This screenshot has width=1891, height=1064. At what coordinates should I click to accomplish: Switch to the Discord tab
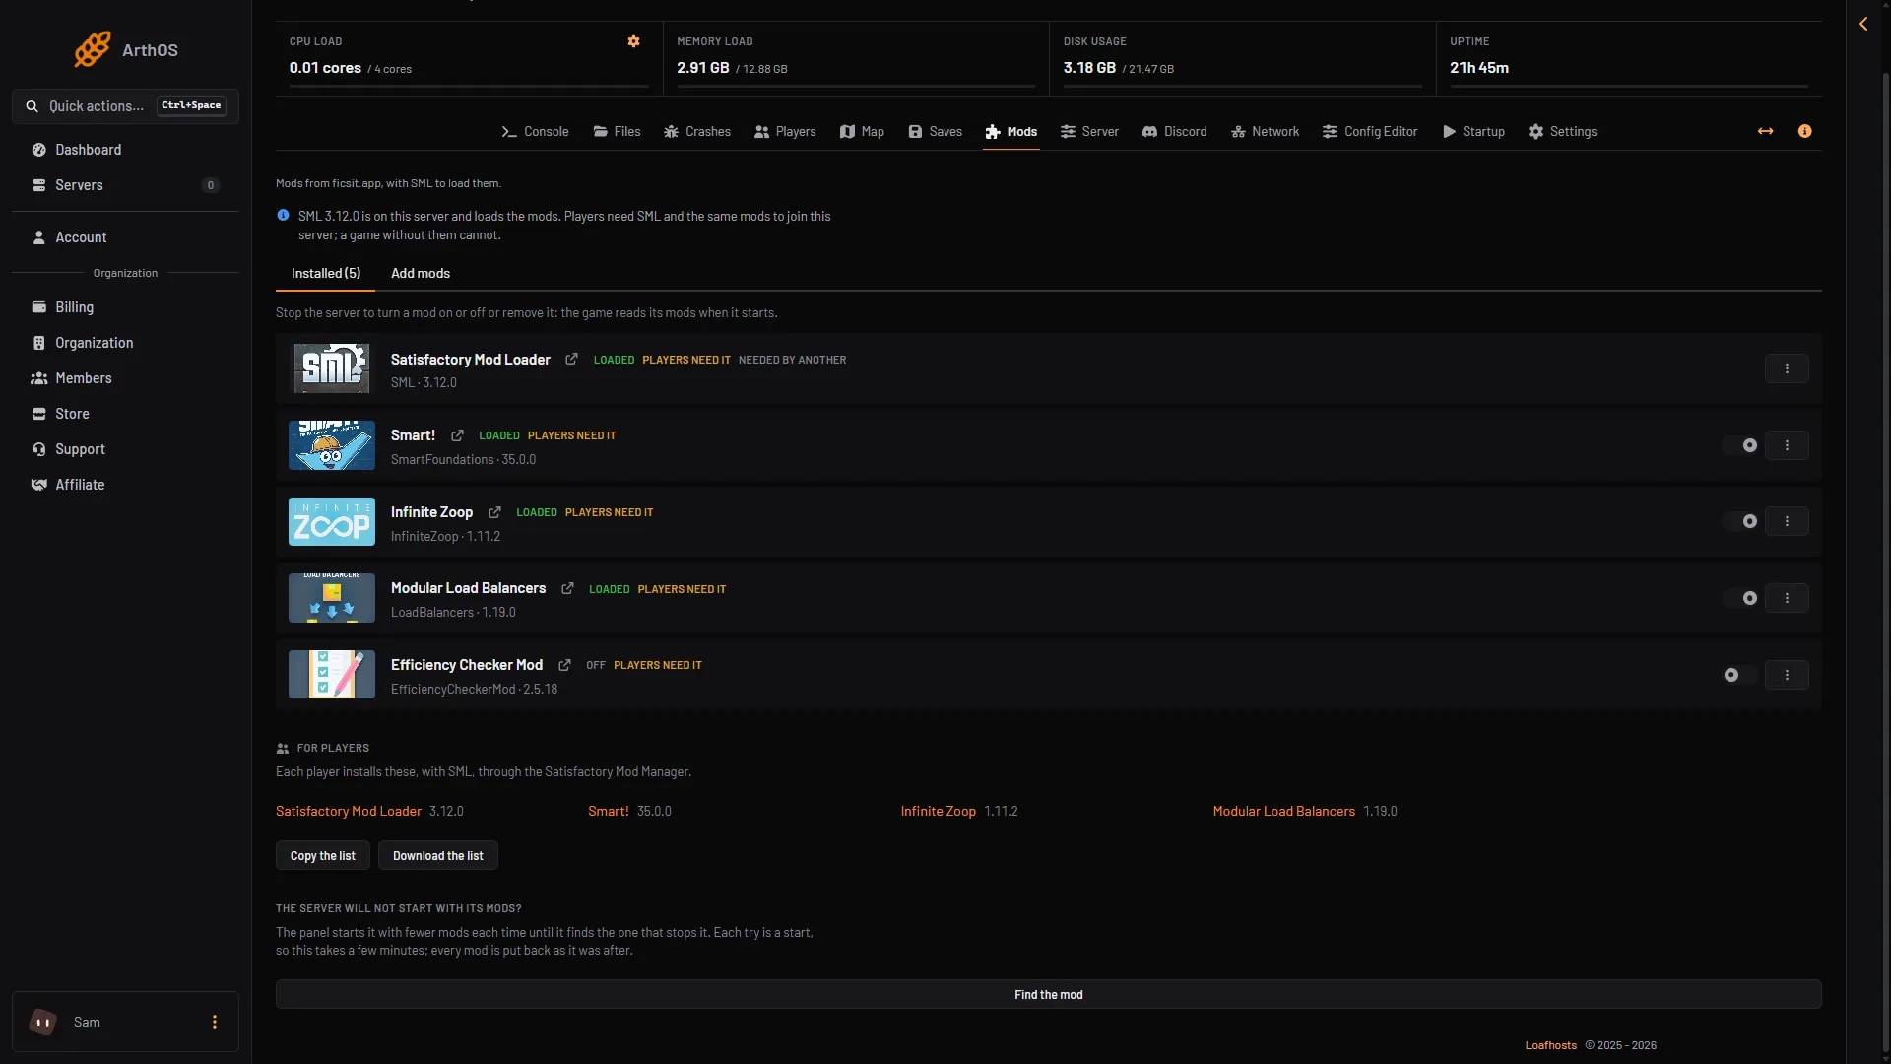(x=1174, y=132)
